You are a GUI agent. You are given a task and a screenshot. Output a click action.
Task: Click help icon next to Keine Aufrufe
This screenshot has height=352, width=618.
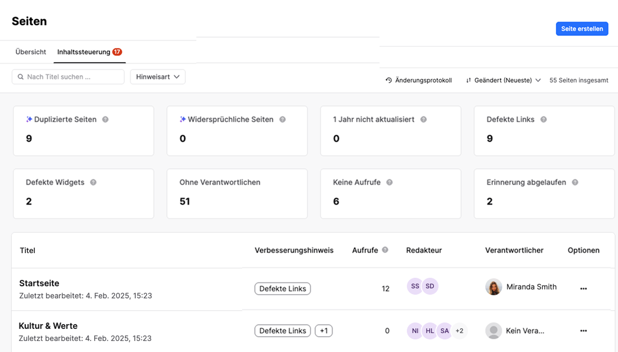tap(390, 182)
